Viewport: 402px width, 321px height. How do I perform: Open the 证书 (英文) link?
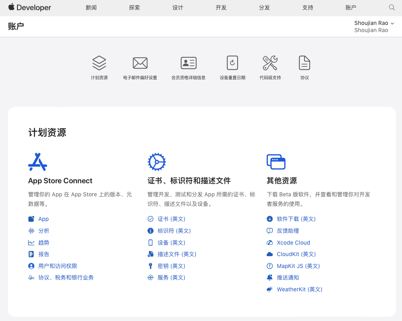point(171,219)
